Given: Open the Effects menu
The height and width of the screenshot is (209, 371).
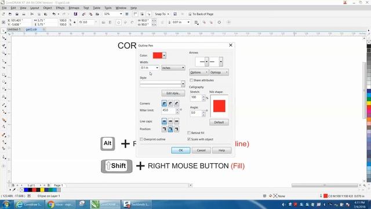Looking at the screenshot, I should (60, 8).
